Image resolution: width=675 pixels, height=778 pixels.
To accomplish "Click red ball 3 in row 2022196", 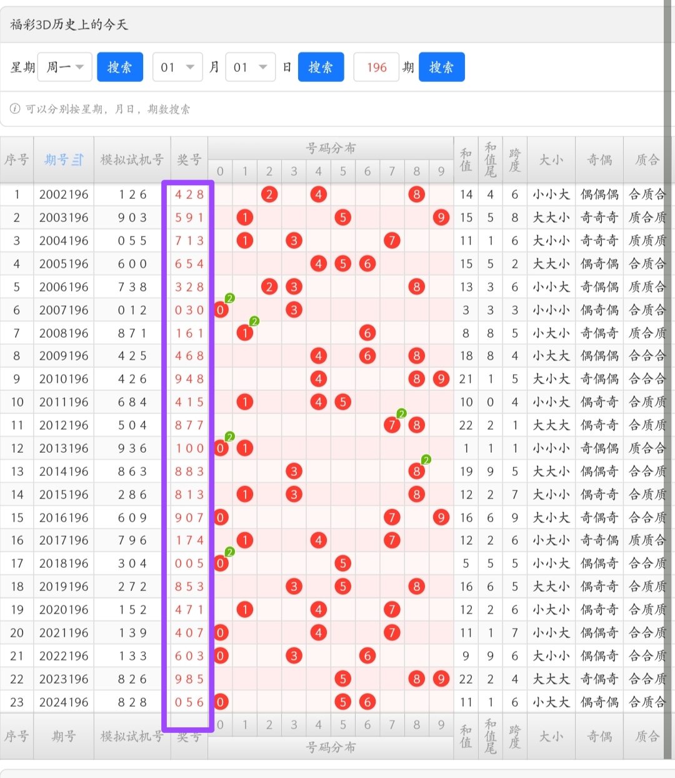I will [294, 656].
